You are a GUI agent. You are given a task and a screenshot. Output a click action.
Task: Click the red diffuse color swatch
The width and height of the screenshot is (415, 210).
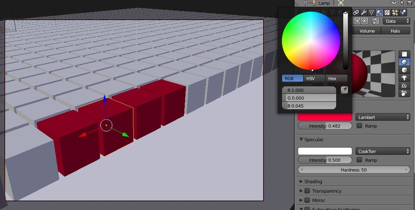click(325, 117)
